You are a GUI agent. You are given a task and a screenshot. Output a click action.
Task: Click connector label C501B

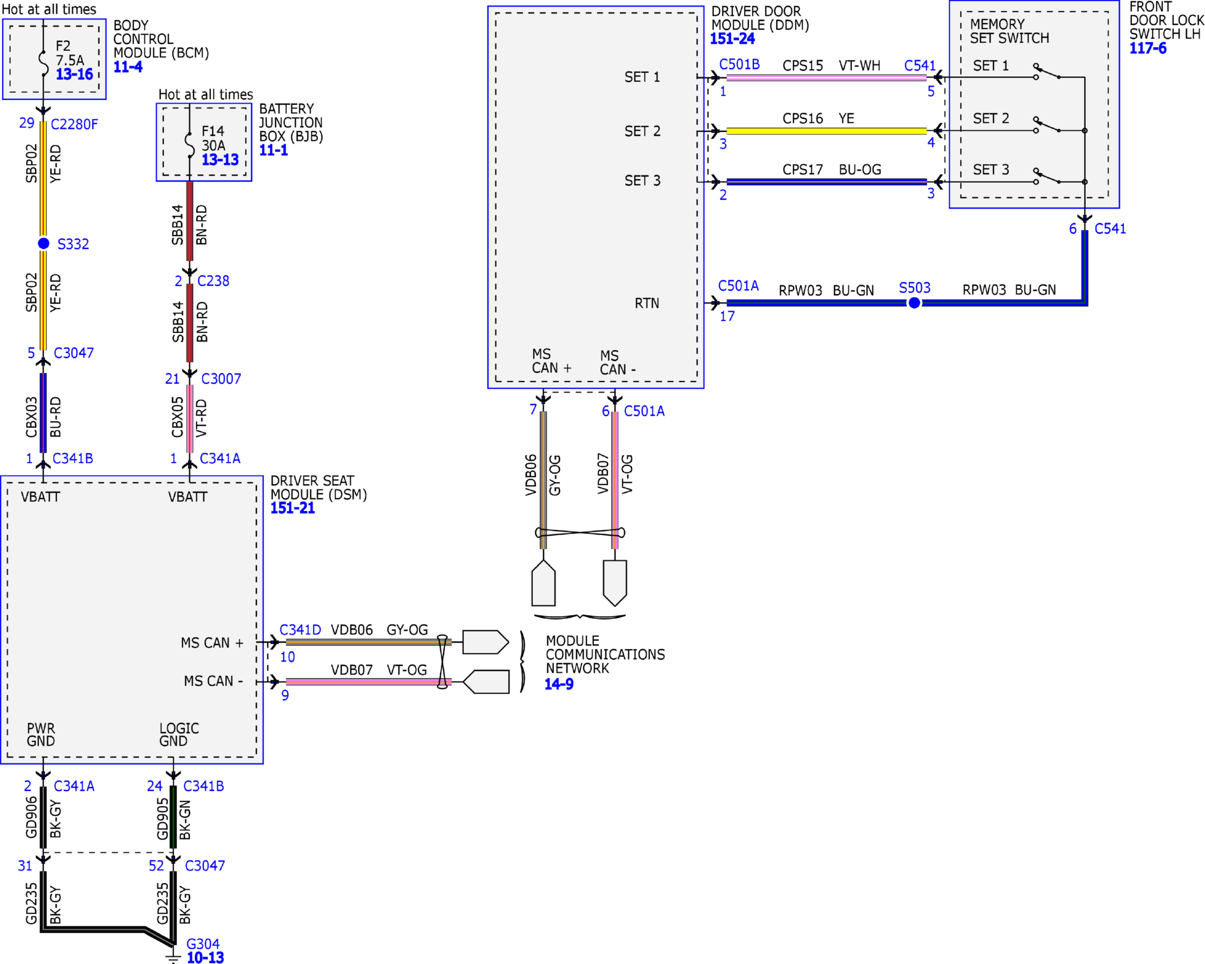point(739,64)
